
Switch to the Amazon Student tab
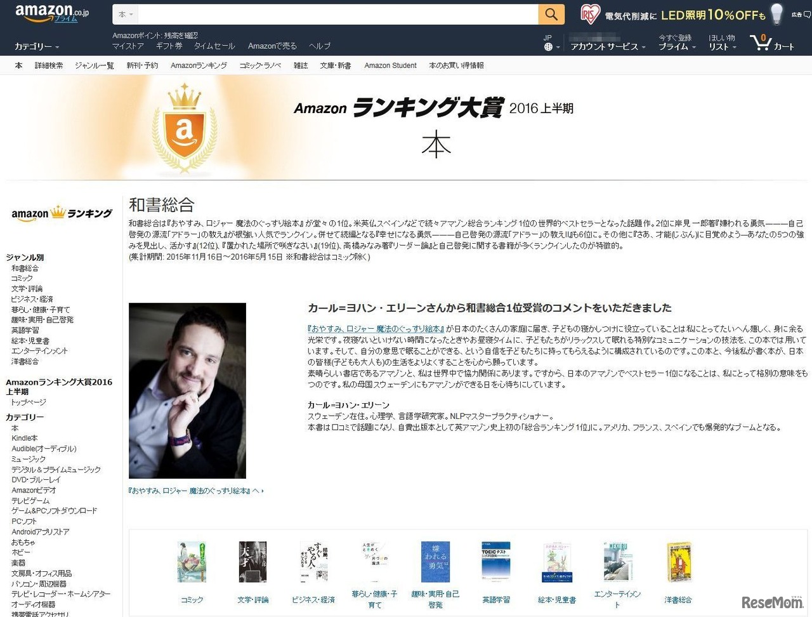click(390, 65)
